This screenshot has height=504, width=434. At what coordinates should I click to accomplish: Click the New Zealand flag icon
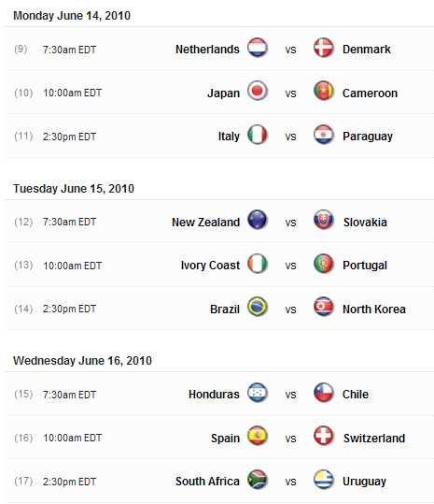coord(258,220)
